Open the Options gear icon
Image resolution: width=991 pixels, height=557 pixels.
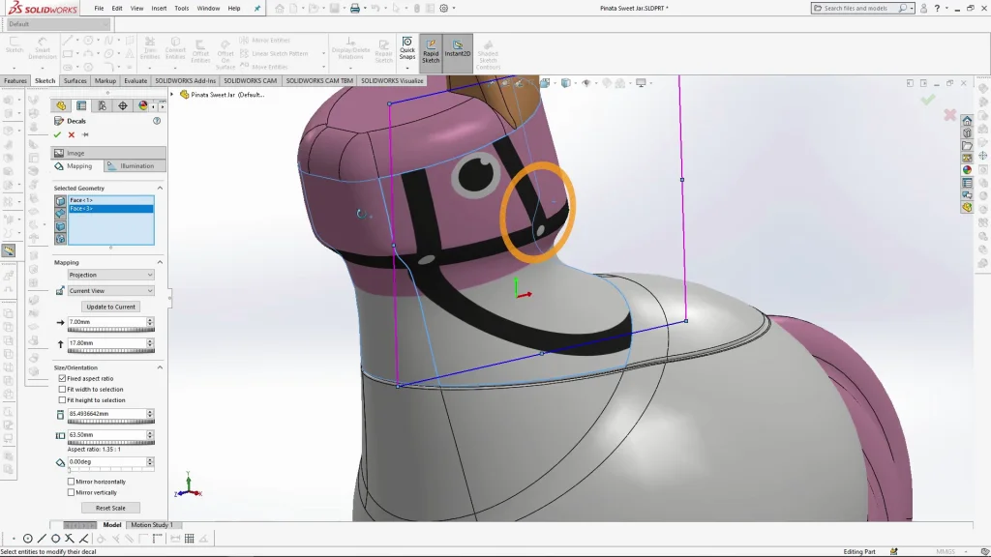[x=443, y=8]
